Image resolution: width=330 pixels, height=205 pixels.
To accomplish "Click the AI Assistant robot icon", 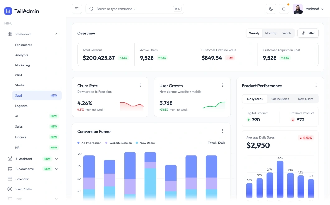I will pos(10,159).
